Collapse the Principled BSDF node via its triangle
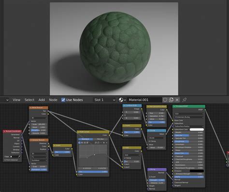 click(174, 106)
